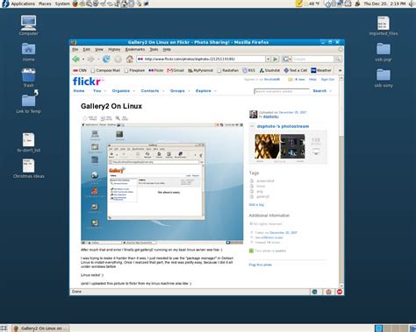Open the Gmail bookmark

pos(176,70)
